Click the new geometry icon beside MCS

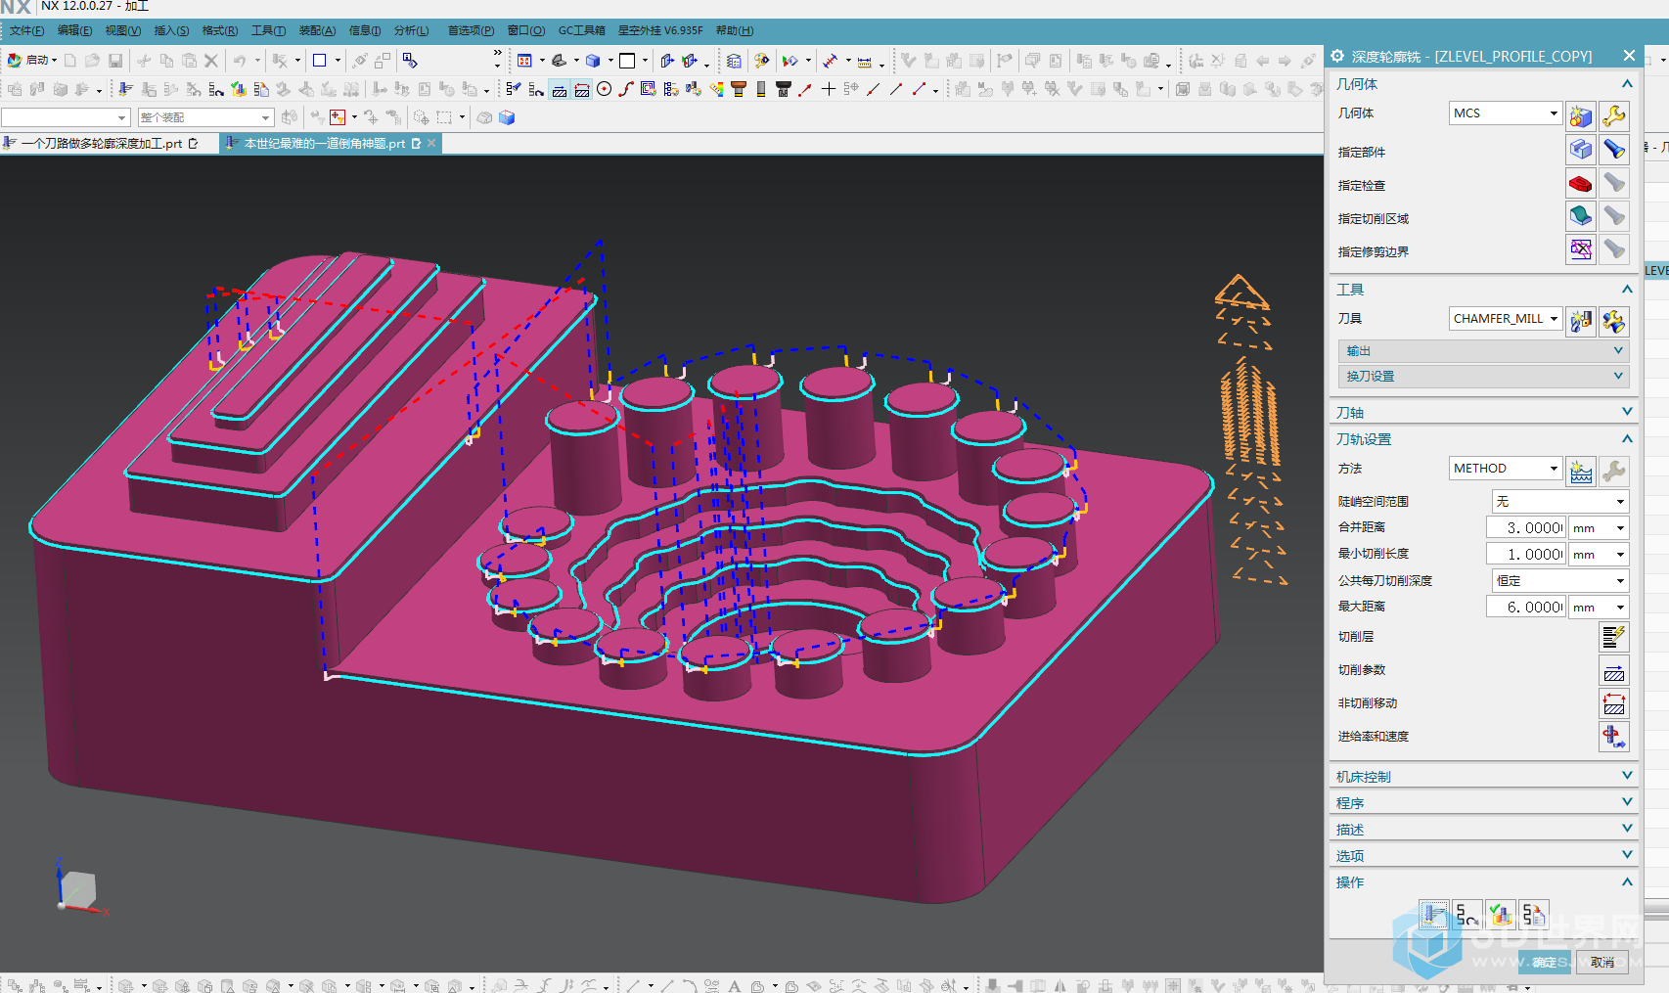[1581, 116]
